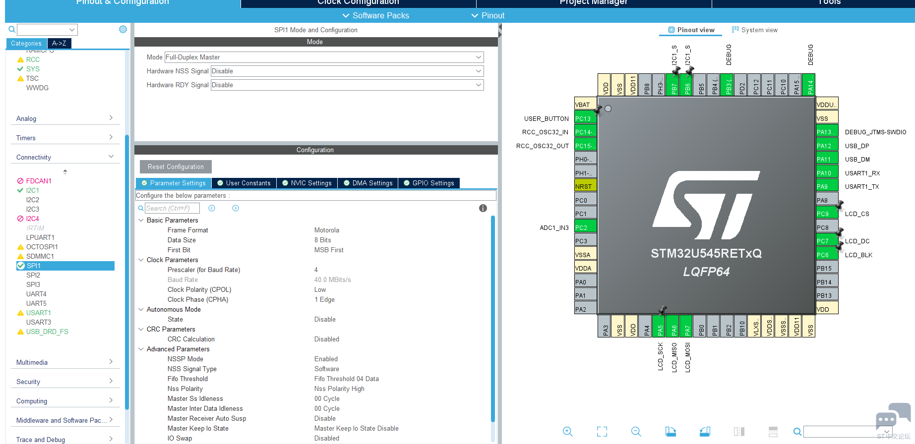Viewport: 915px width, 444px height.
Task: Expand the Software Packs menu
Action: click(376, 15)
